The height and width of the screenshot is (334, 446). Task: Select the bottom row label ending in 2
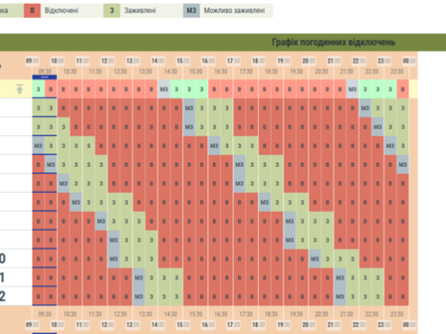point(3,296)
